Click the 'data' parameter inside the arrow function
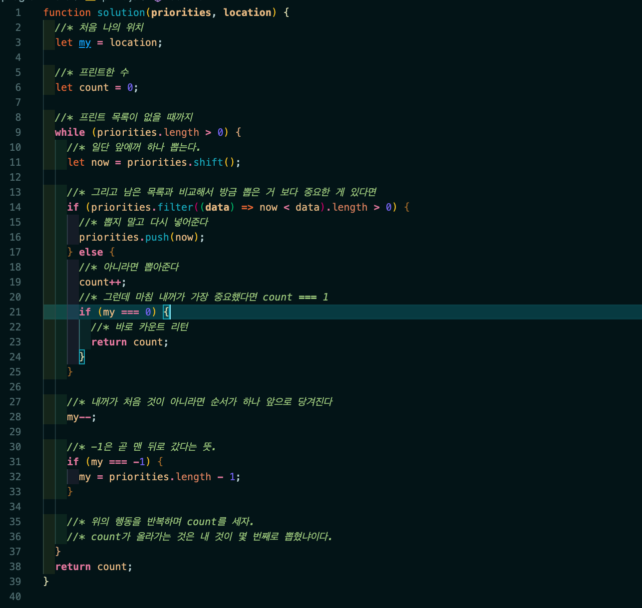 (x=217, y=207)
